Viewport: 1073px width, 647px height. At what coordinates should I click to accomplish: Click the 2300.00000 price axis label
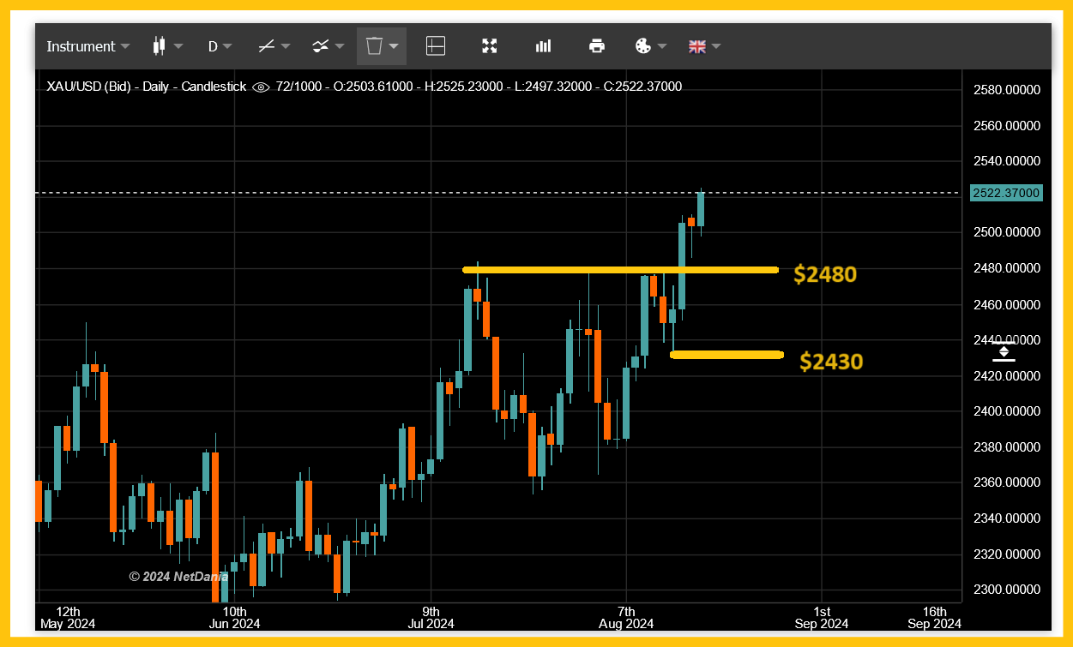[1007, 590]
